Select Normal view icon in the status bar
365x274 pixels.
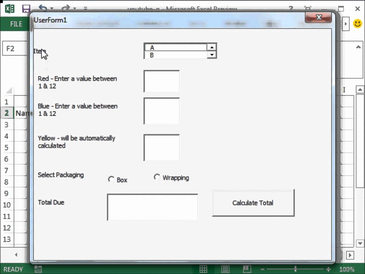pos(204,269)
